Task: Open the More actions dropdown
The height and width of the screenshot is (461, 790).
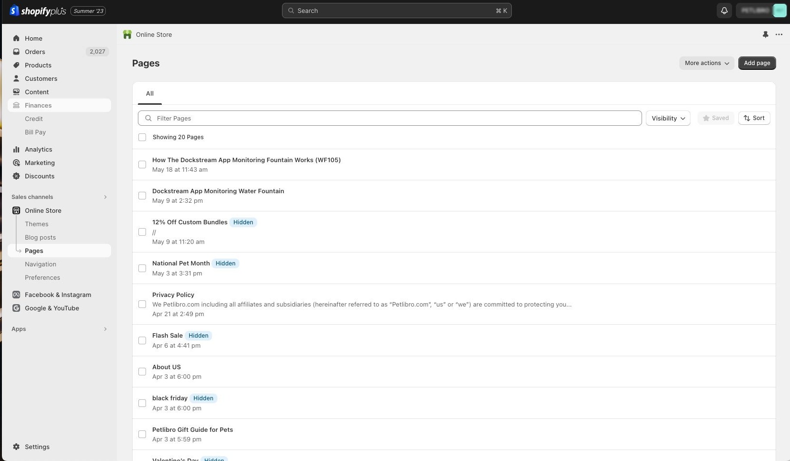Action: click(x=707, y=63)
